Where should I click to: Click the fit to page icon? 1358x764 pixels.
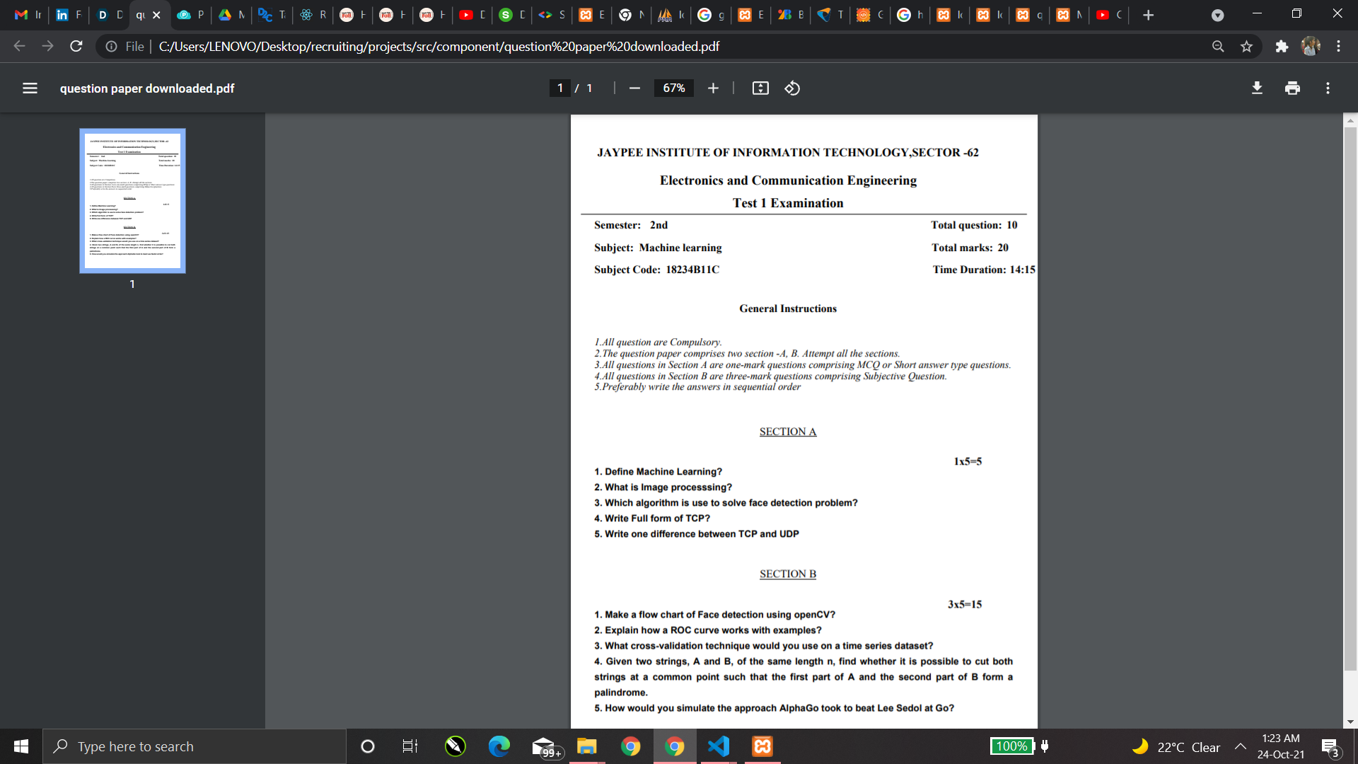point(760,88)
